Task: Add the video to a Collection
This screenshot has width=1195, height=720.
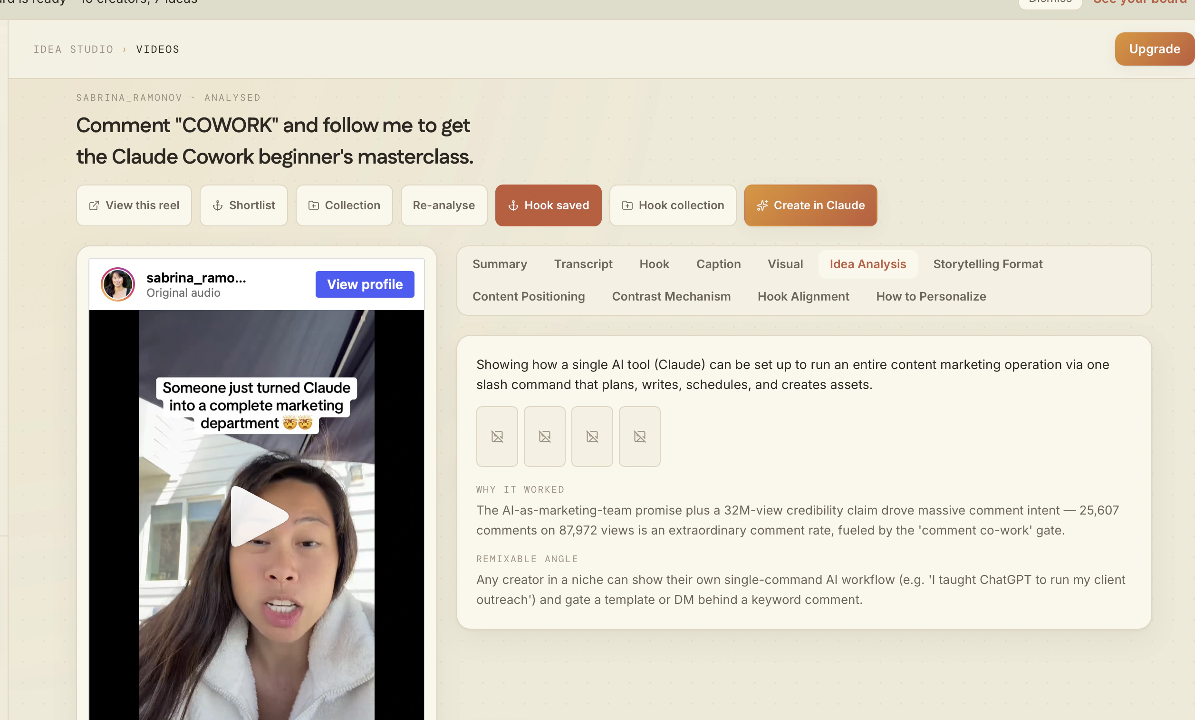Action: (x=344, y=205)
